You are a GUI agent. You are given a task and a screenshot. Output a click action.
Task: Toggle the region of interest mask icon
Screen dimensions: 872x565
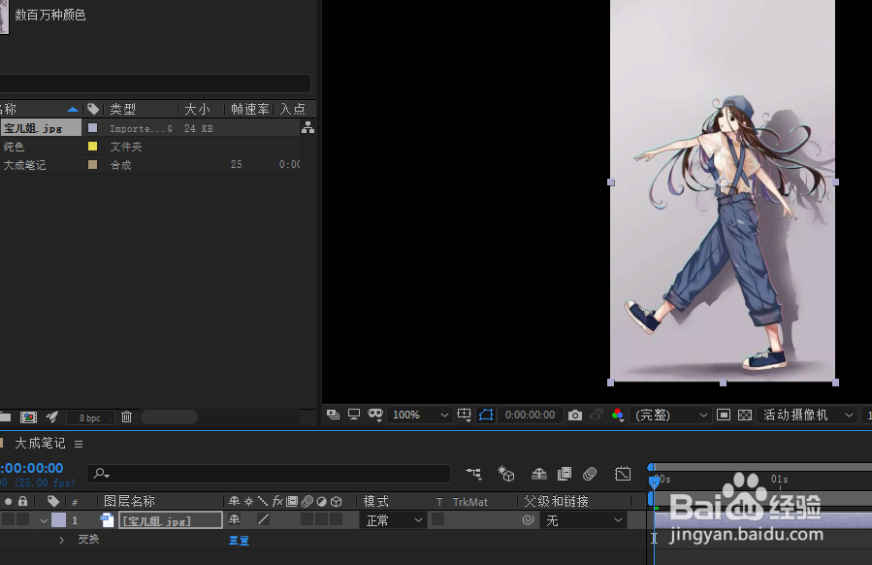pos(486,415)
